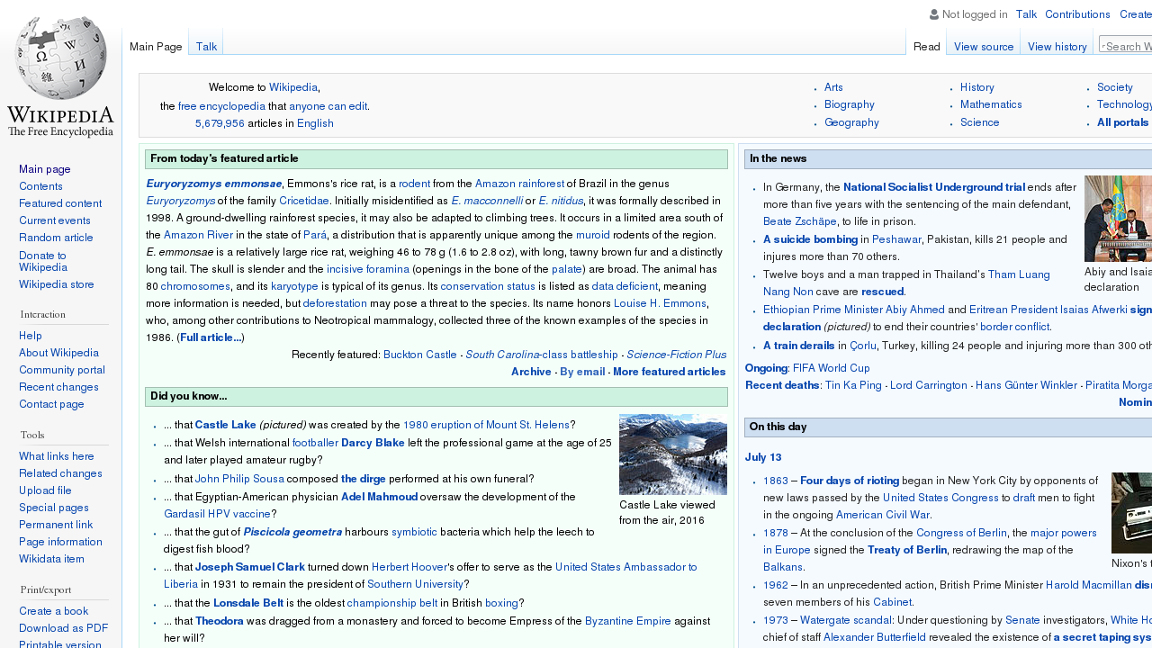Viewport: 1152px width, 648px height.
Task: Open National Socialist Underground trial link
Action: (x=934, y=187)
